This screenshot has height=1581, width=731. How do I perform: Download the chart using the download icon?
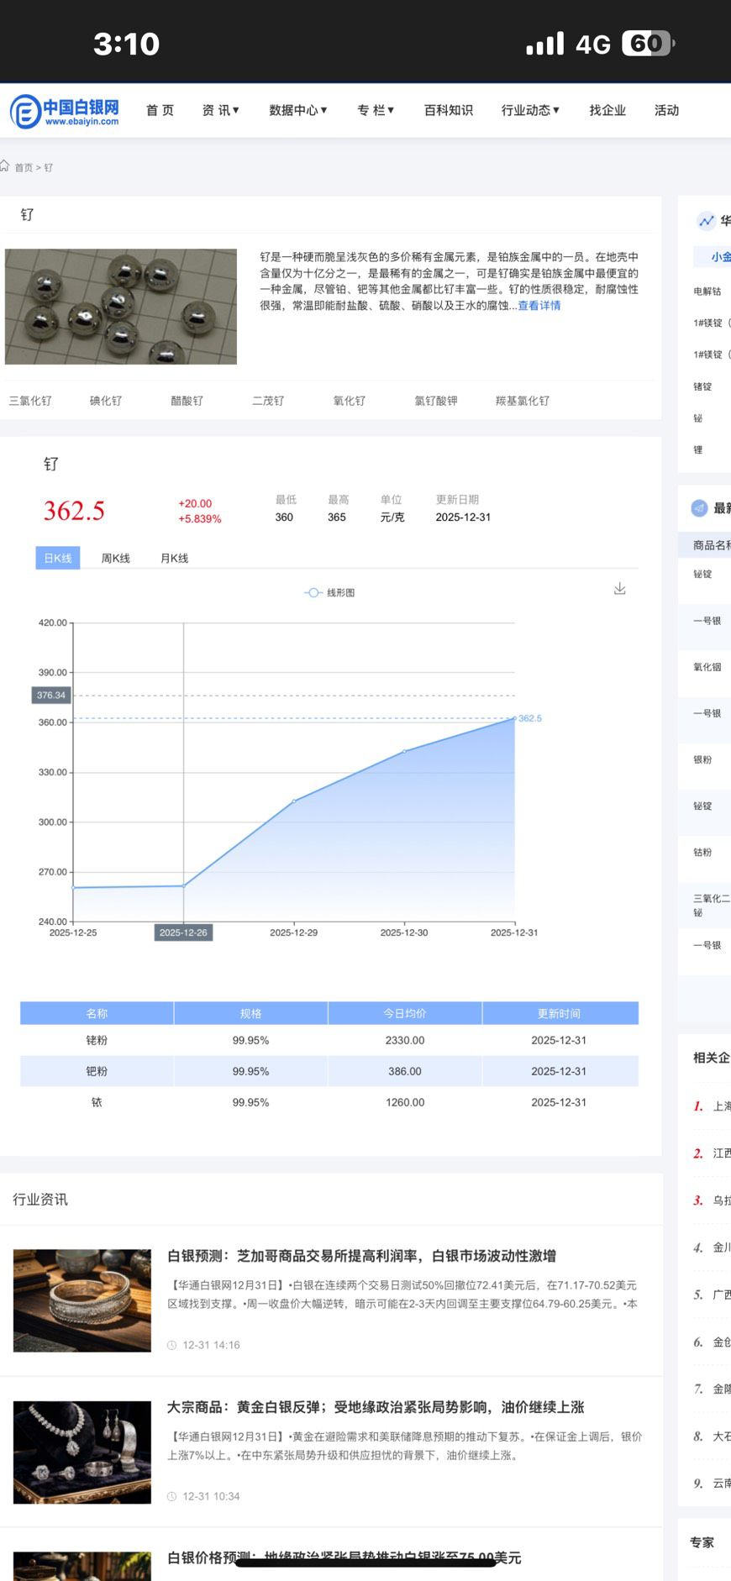point(619,589)
